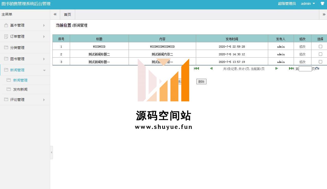Click the shirt theme icon in header

coord(322,4)
